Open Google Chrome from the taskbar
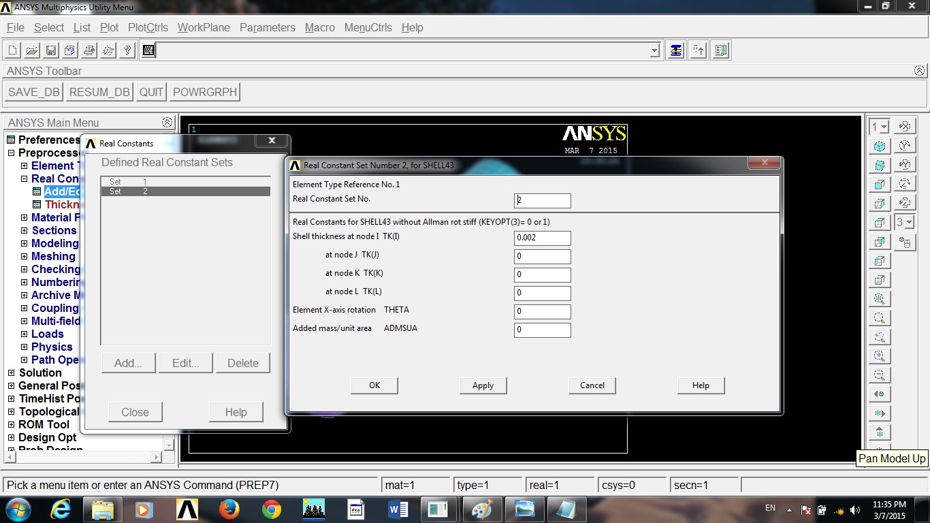930x523 pixels. 272,509
